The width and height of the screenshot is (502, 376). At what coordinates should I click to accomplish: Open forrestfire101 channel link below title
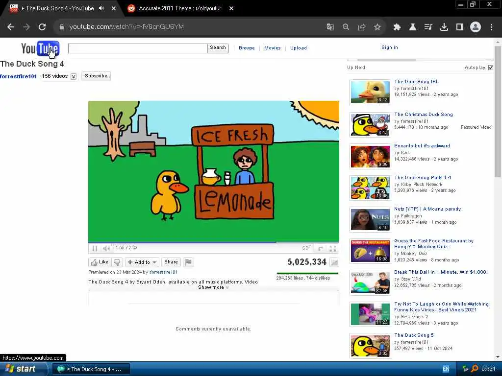19,76
